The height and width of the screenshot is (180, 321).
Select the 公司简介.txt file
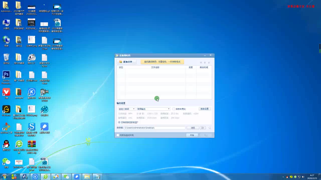tap(32, 76)
